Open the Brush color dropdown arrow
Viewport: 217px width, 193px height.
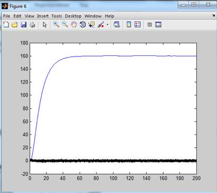pos(107,25)
